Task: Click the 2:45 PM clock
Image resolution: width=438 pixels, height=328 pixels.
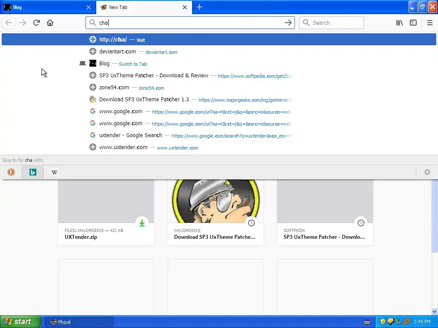Action: coord(422,322)
